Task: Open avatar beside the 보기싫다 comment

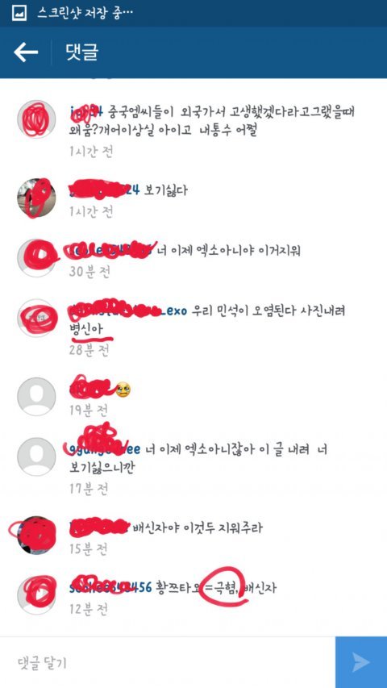Action: [36, 198]
